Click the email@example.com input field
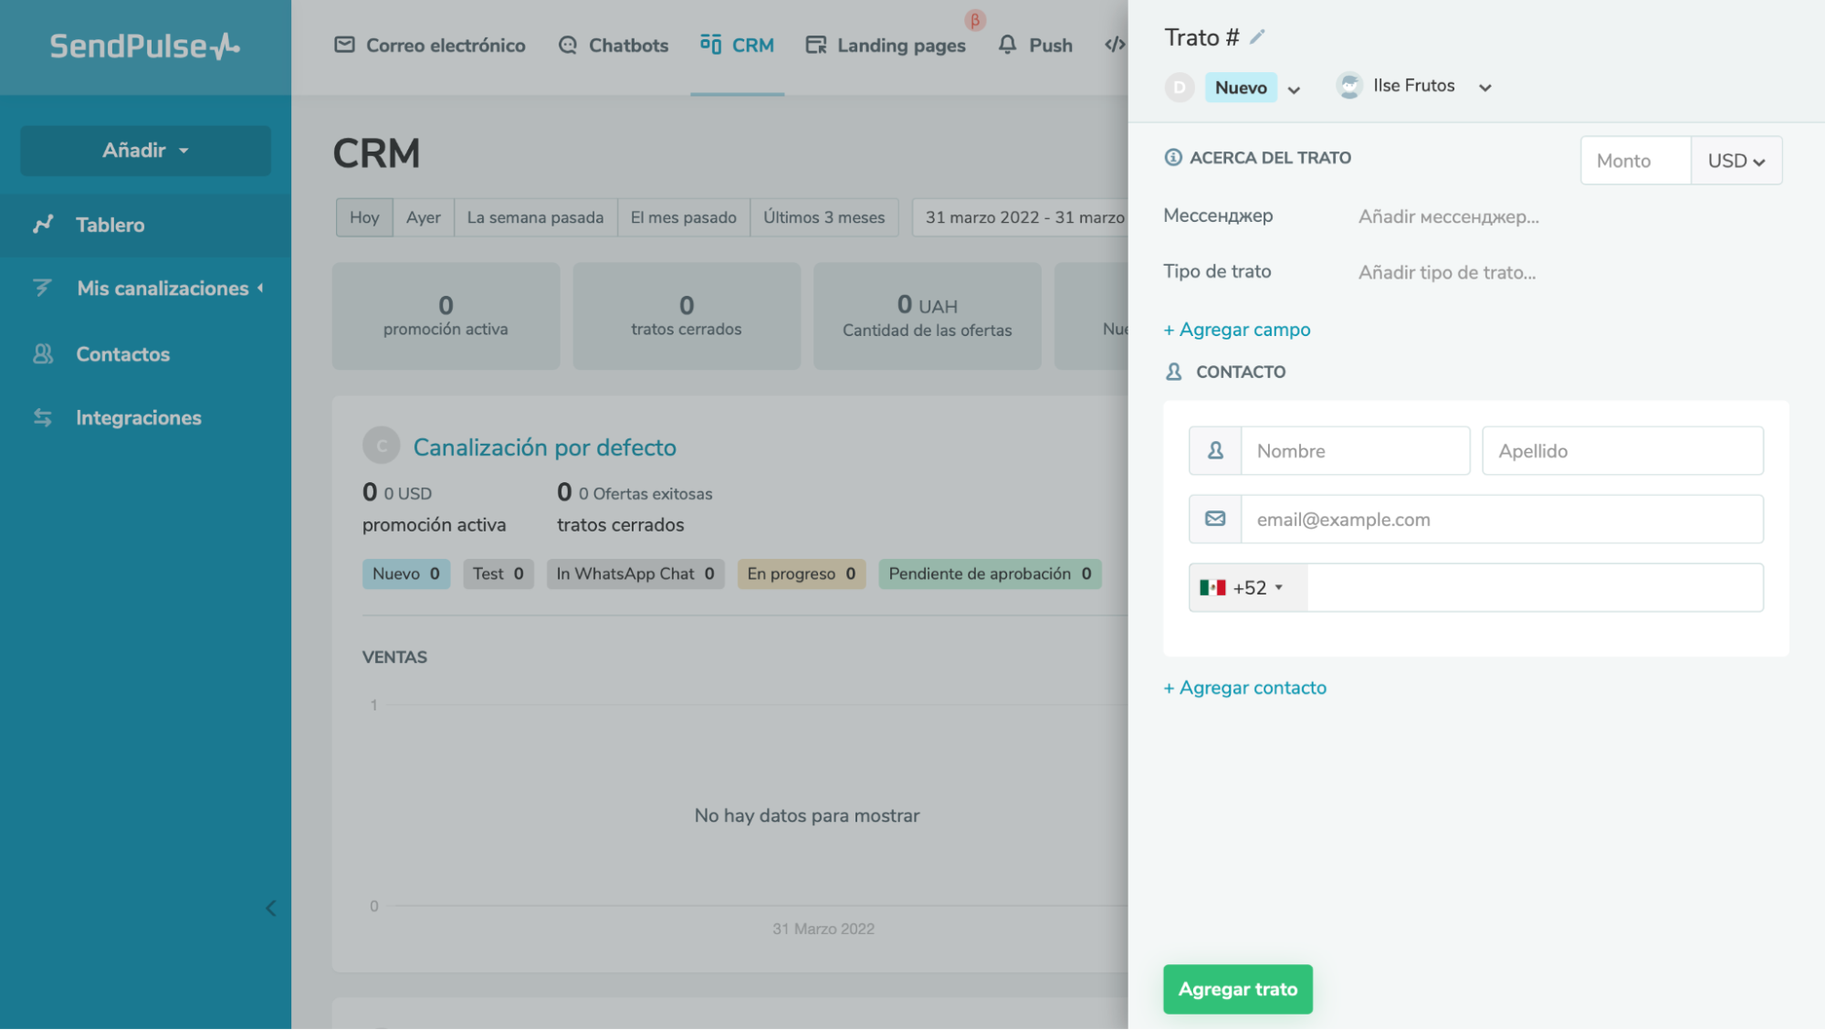1825x1030 pixels. click(x=1501, y=520)
